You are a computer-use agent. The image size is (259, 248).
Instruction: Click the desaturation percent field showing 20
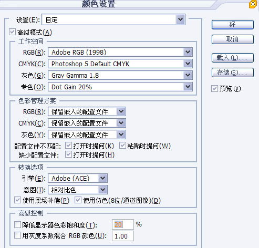point(123,224)
